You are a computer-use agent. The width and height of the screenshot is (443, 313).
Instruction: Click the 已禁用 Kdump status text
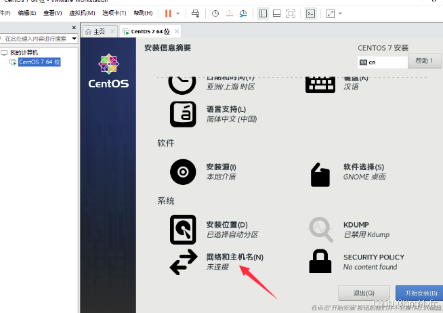(x=366, y=234)
